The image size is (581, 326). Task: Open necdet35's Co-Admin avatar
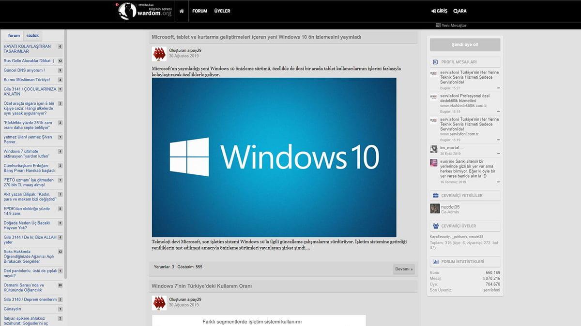click(434, 209)
